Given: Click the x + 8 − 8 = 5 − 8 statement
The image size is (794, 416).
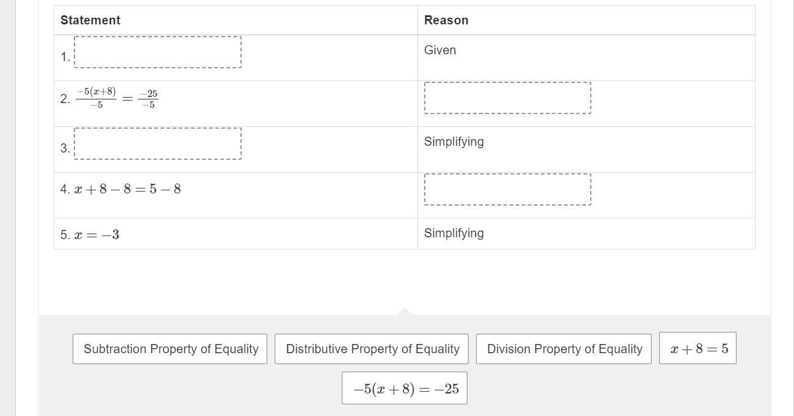Looking at the screenshot, I should pos(128,189).
